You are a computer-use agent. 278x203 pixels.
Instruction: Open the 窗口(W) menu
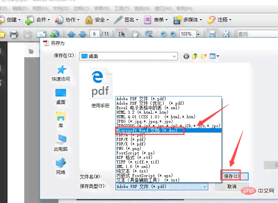coord(163,9)
